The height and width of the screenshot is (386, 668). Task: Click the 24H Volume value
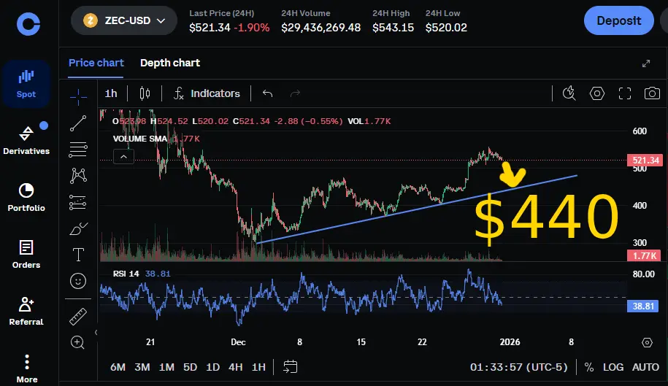(320, 28)
